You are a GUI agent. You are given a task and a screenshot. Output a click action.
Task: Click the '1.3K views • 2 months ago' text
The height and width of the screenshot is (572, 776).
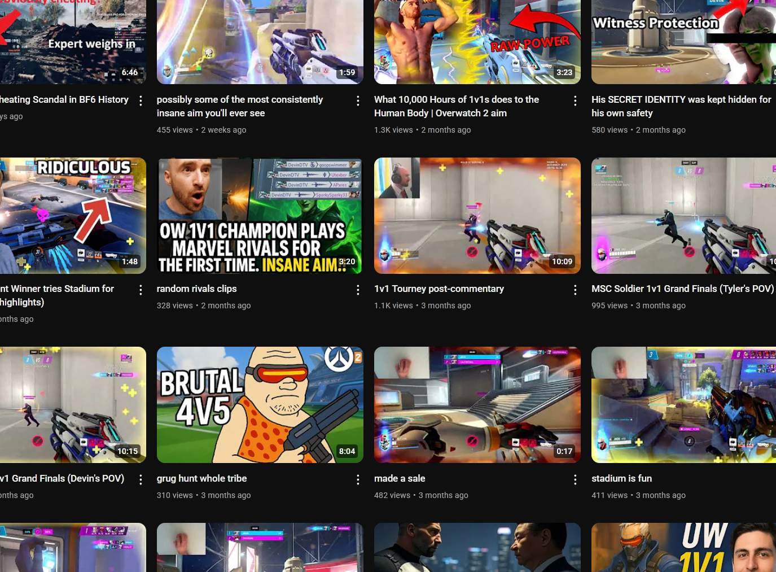tap(423, 130)
